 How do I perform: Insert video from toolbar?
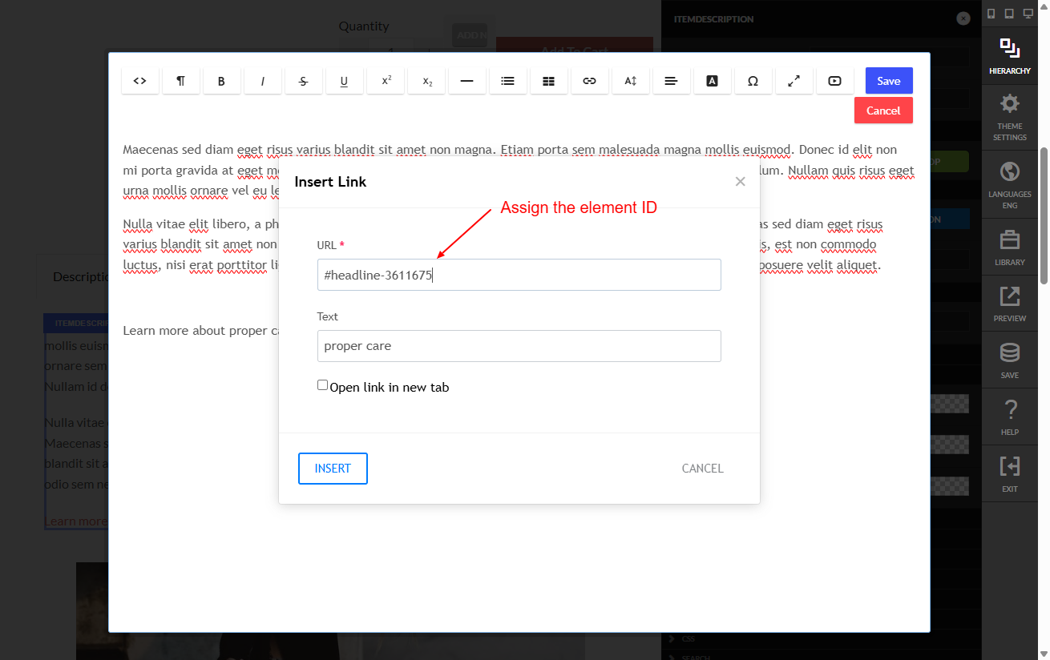835,81
